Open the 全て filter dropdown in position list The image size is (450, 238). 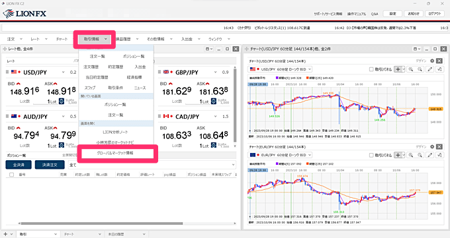point(152,165)
